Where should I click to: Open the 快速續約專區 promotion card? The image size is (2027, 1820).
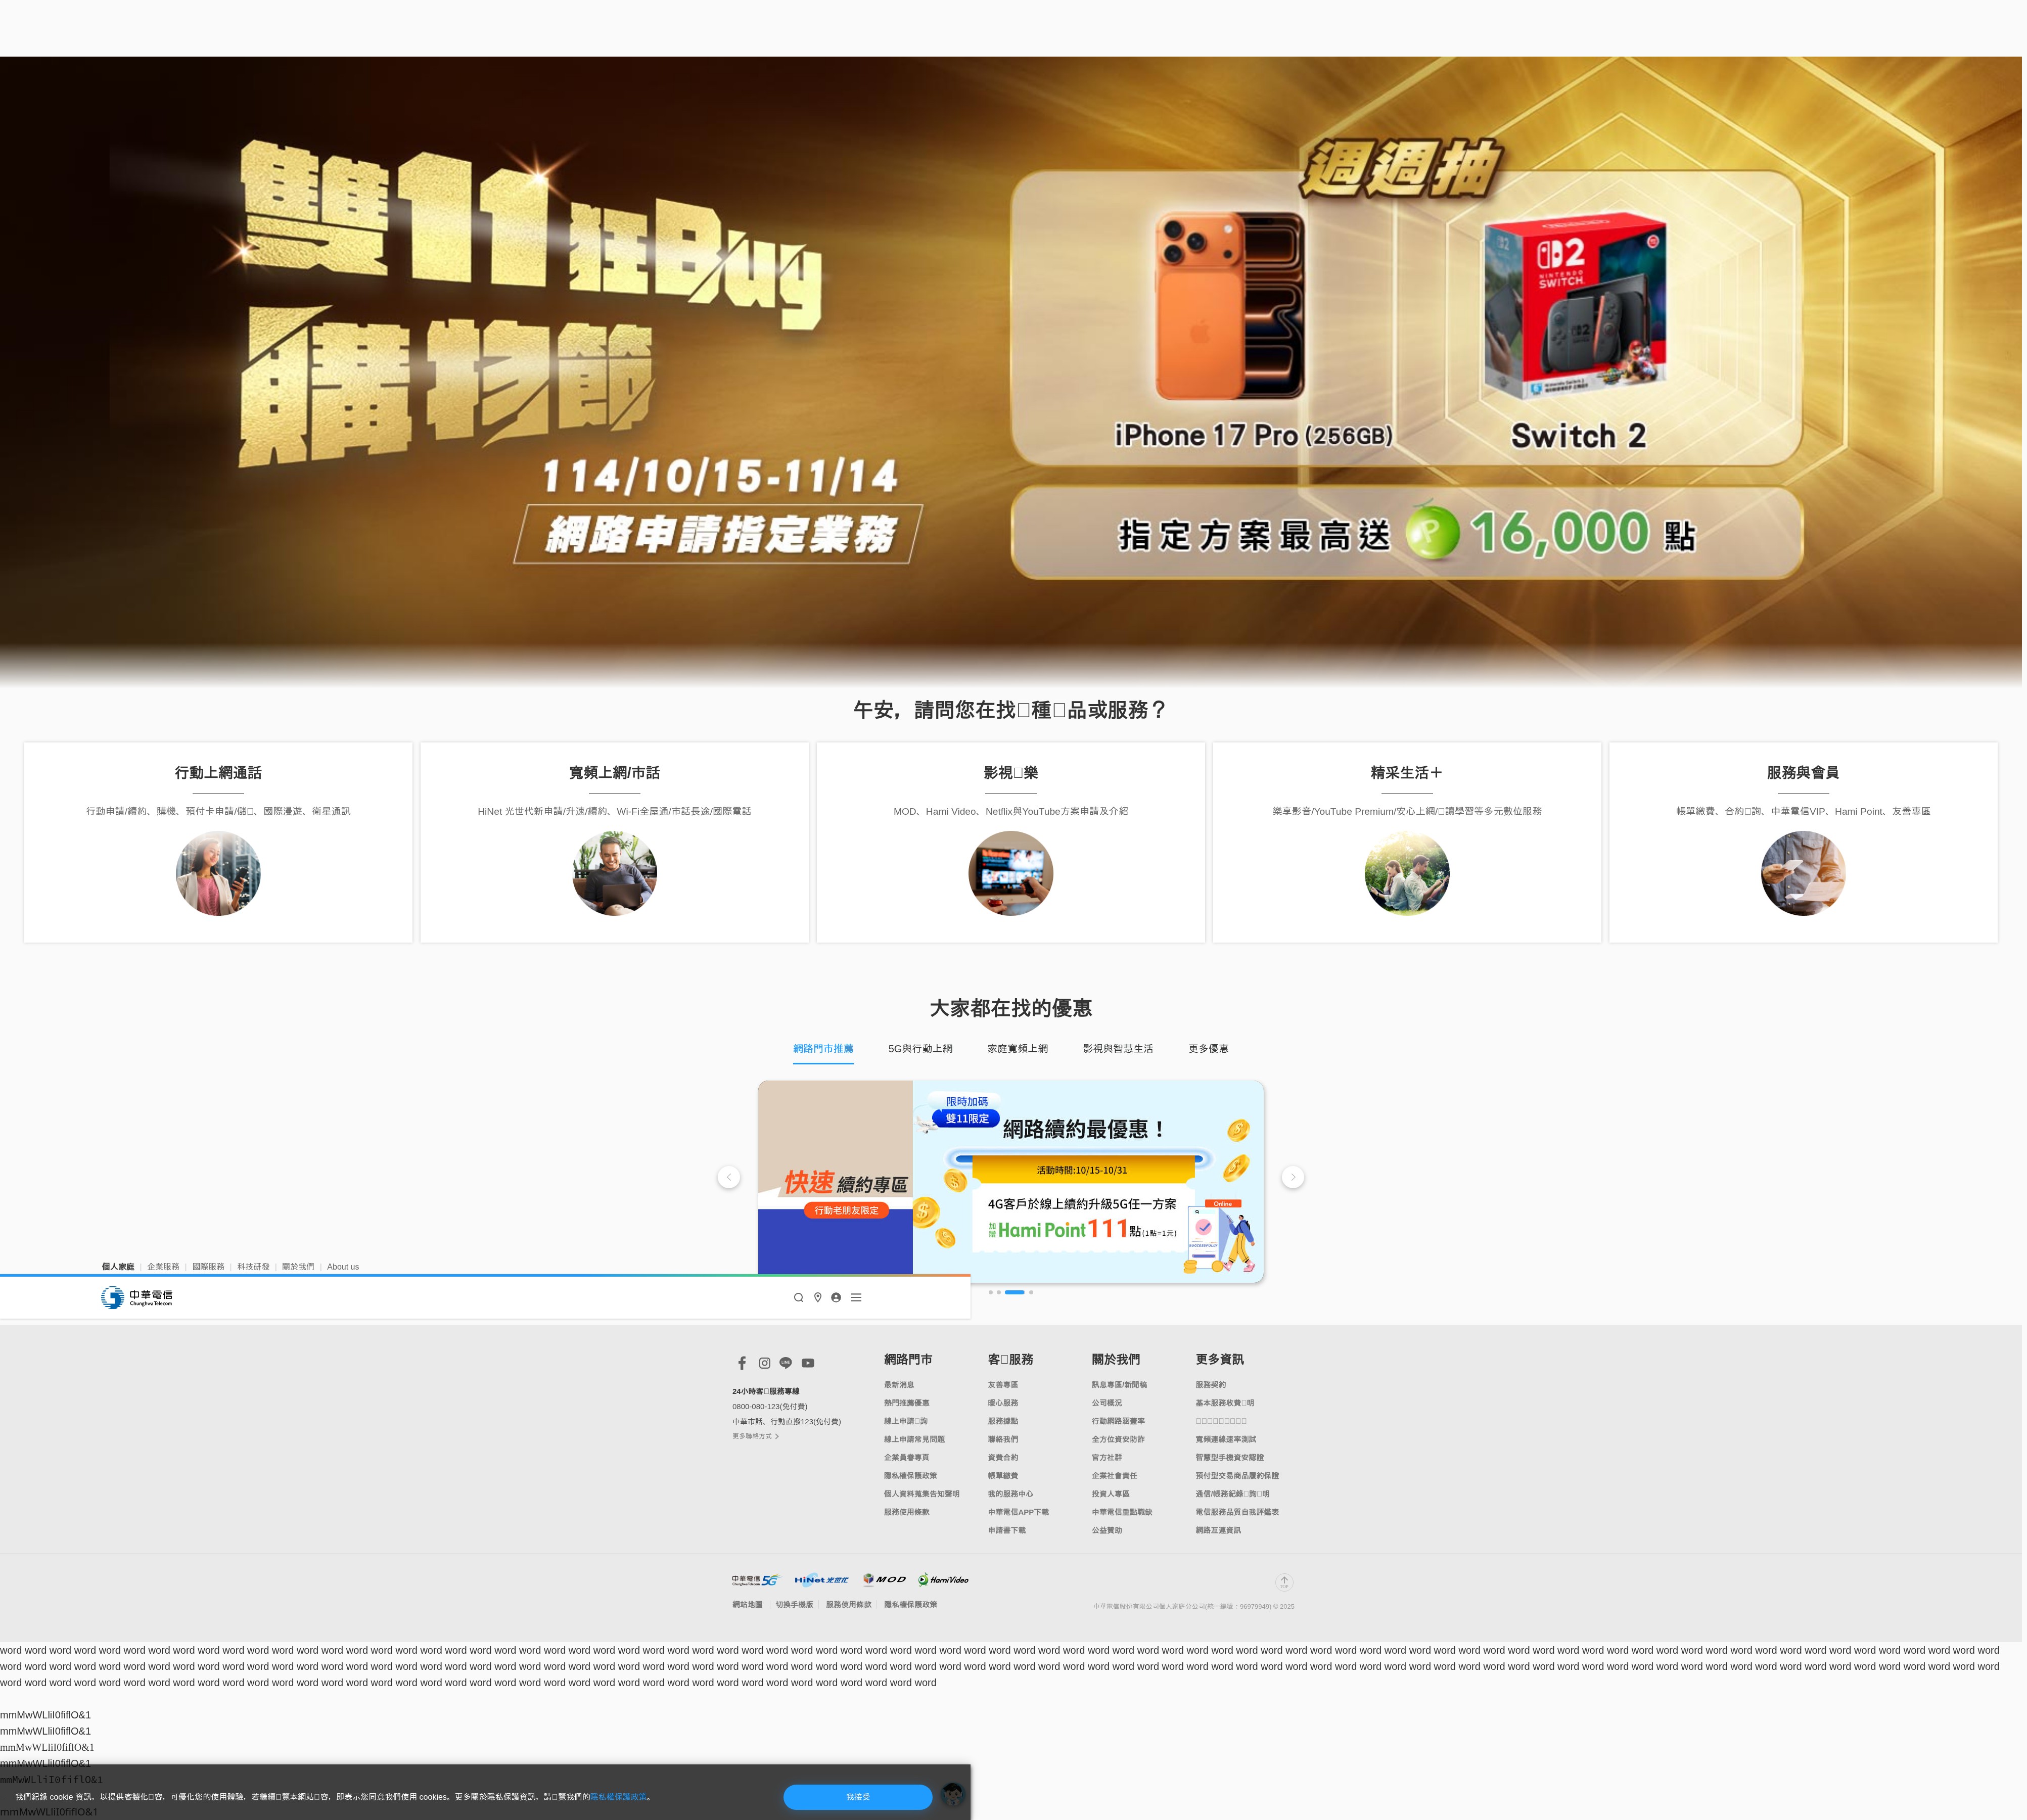1011,1181
